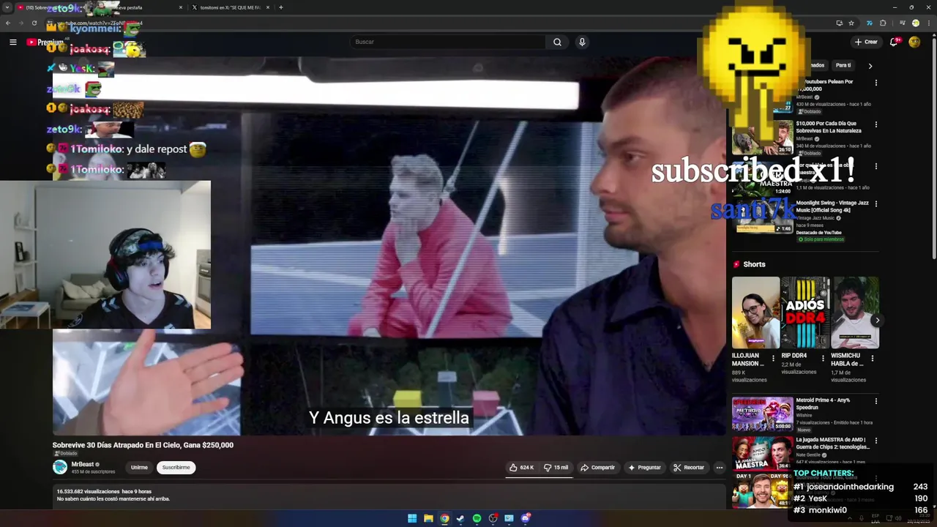This screenshot has width=937, height=527.
Task: Open Chrome tab search dropdown
Action: (x=6, y=7)
